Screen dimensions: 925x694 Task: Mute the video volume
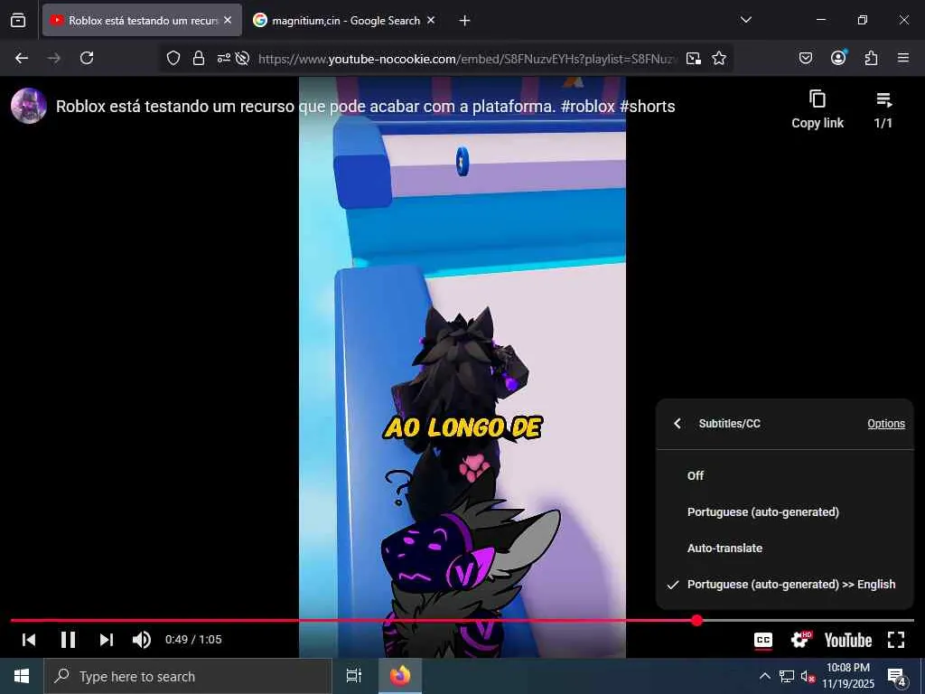[x=142, y=640]
